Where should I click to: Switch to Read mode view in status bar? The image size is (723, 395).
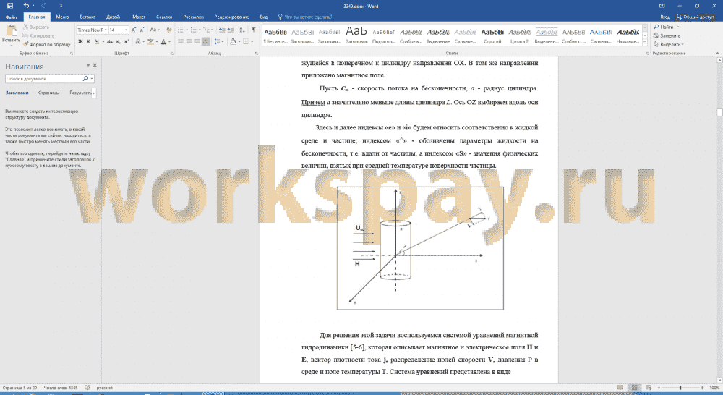(x=620, y=388)
